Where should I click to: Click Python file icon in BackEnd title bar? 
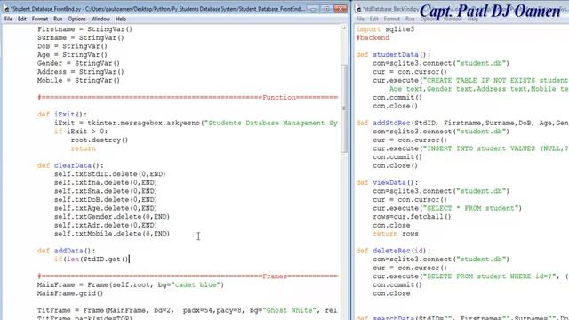point(358,9)
